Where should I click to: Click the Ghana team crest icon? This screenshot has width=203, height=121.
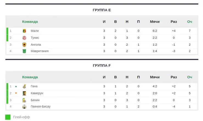point(24,86)
